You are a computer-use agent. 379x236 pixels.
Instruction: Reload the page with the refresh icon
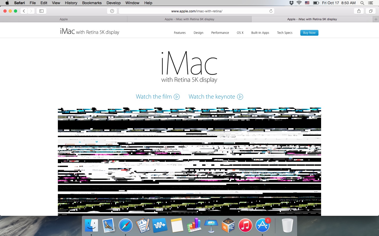pos(271,11)
